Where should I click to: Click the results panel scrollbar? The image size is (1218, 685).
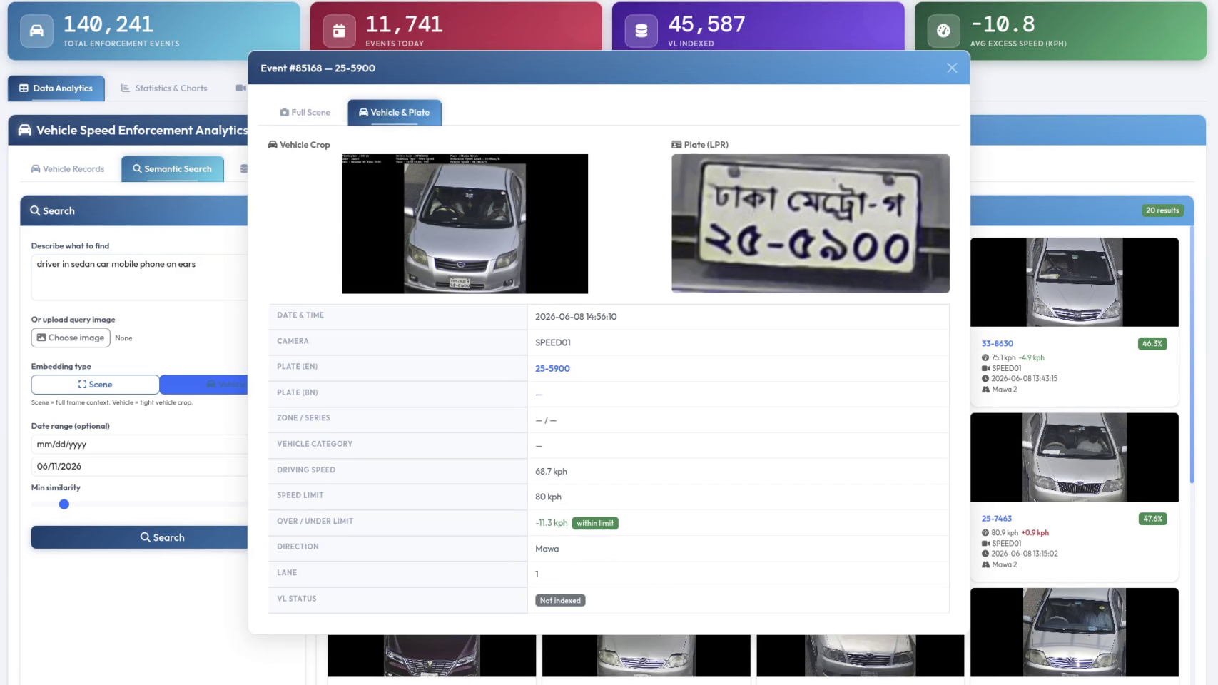point(1191,355)
